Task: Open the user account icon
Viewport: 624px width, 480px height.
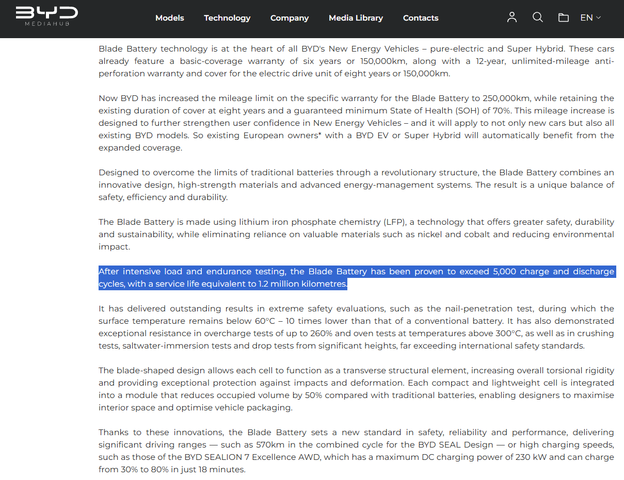Action: 511,18
